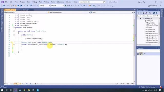Click Add to Source Control

[148, 87]
